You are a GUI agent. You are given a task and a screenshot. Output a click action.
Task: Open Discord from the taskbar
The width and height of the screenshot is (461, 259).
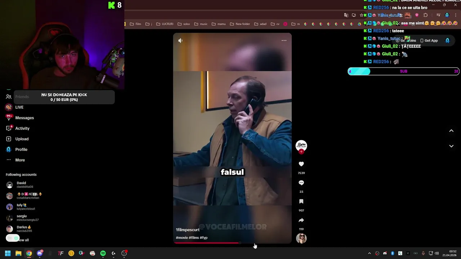tap(40, 253)
